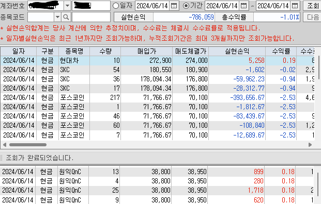The width and height of the screenshot is (321, 204).
Task: Click realized loss -59,962.23
Action: [249, 79]
